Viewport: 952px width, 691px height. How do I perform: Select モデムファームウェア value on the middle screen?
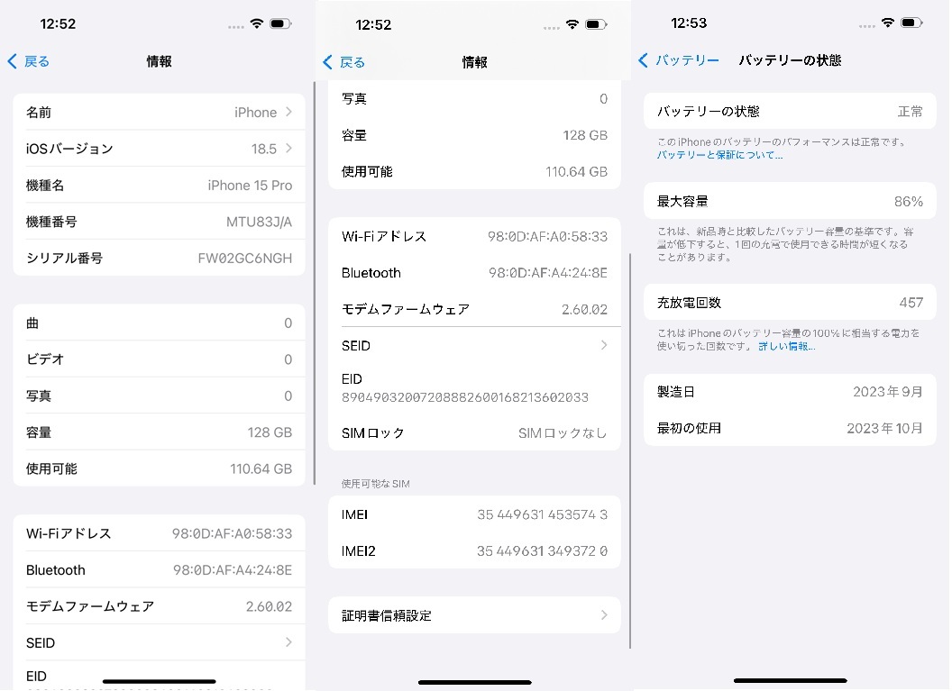[x=584, y=309]
